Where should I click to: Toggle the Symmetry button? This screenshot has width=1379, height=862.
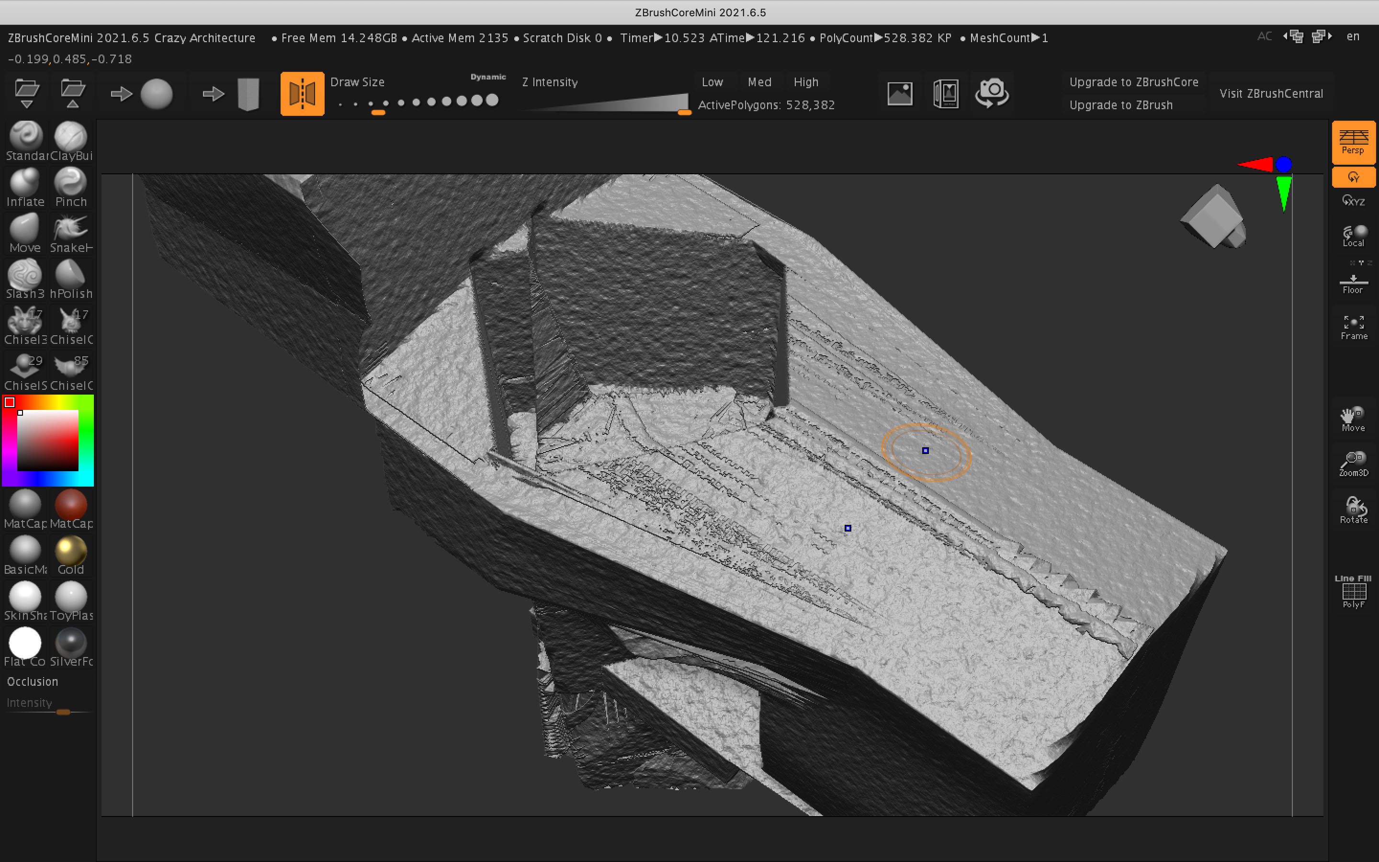(x=303, y=93)
